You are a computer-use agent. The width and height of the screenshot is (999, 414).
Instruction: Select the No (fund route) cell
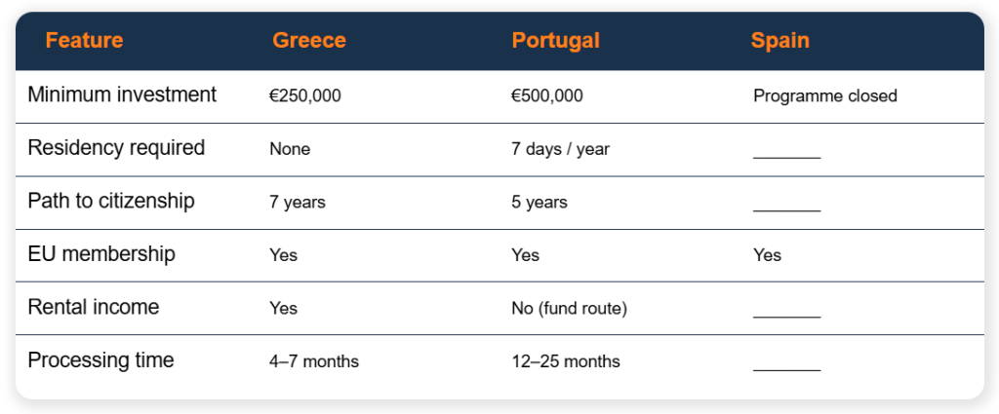coord(569,309)
